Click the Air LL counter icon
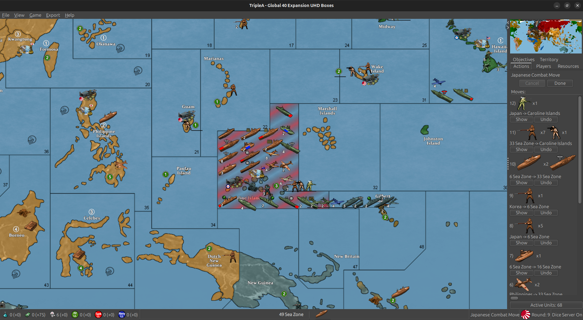 75,315
